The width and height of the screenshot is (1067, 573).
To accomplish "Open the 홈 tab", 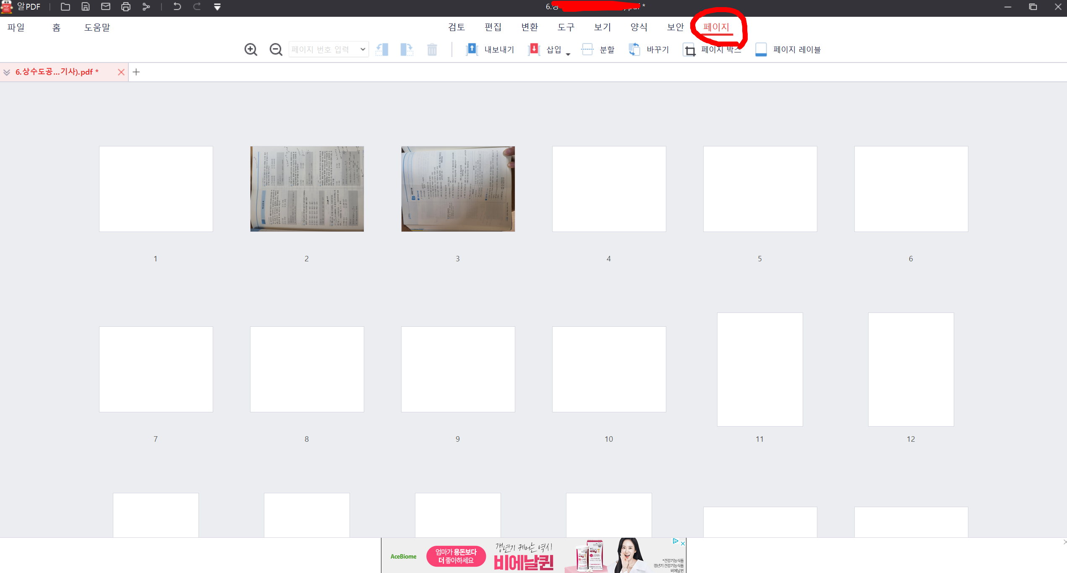I will (x=57, y=27).
